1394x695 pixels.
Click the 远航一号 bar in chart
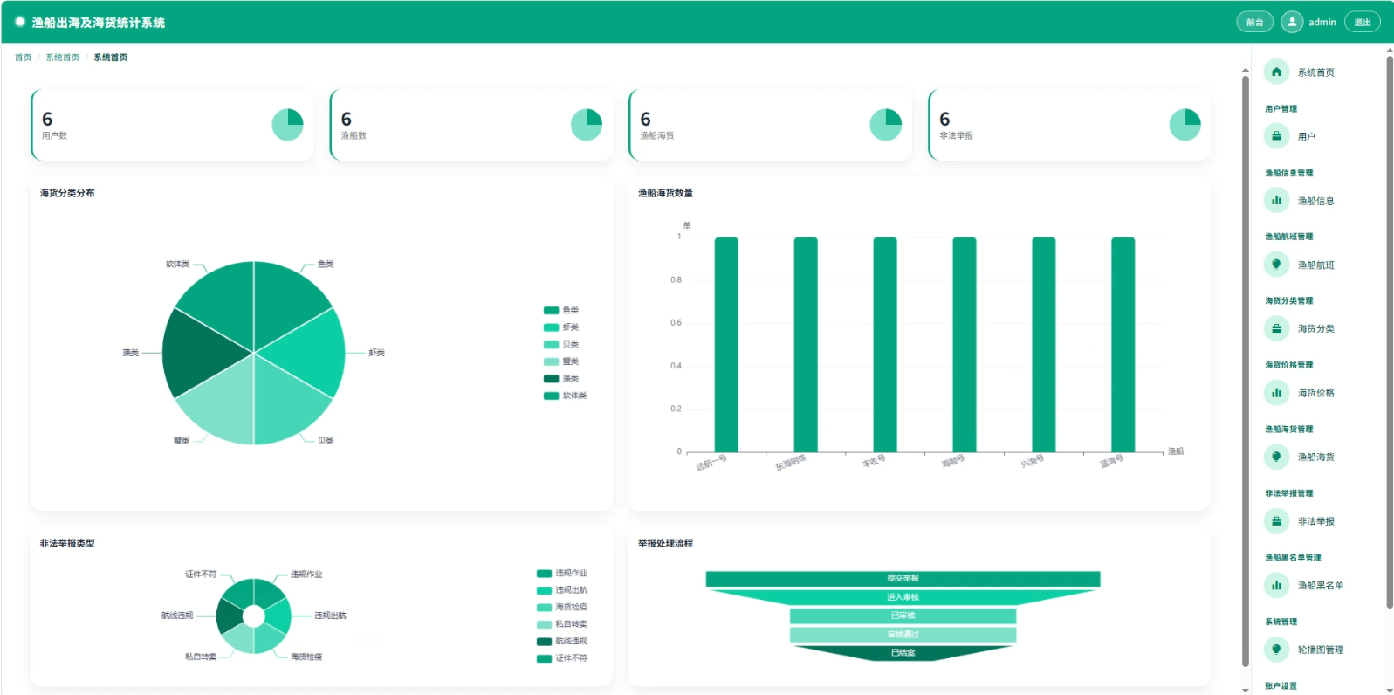726,344
